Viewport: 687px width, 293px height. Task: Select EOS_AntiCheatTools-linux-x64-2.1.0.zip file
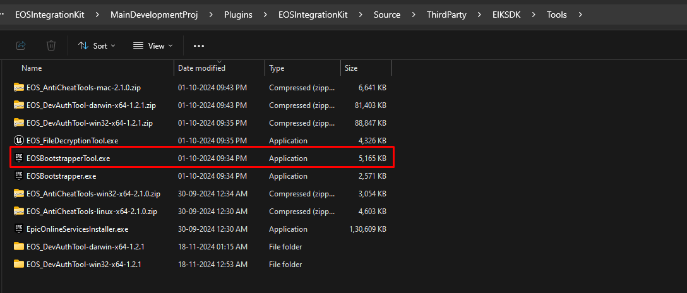point(92,212)
